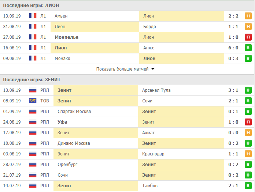Click the highlighted Лион cell in 16.08.19 row
This screenshot has width=255, height=192.
95,48
